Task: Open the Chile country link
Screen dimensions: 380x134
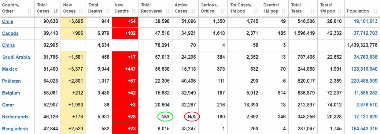Action: (x=8, y=21)
